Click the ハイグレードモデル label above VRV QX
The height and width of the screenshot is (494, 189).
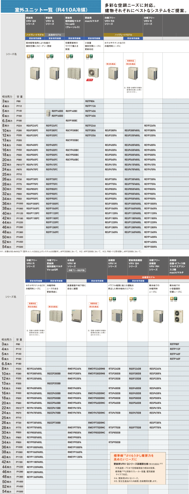(x=35, y=35)
